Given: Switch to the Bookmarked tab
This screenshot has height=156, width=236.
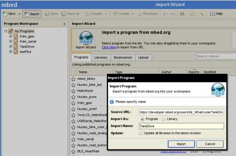Looking at the screenshot, I should (123, 58).
